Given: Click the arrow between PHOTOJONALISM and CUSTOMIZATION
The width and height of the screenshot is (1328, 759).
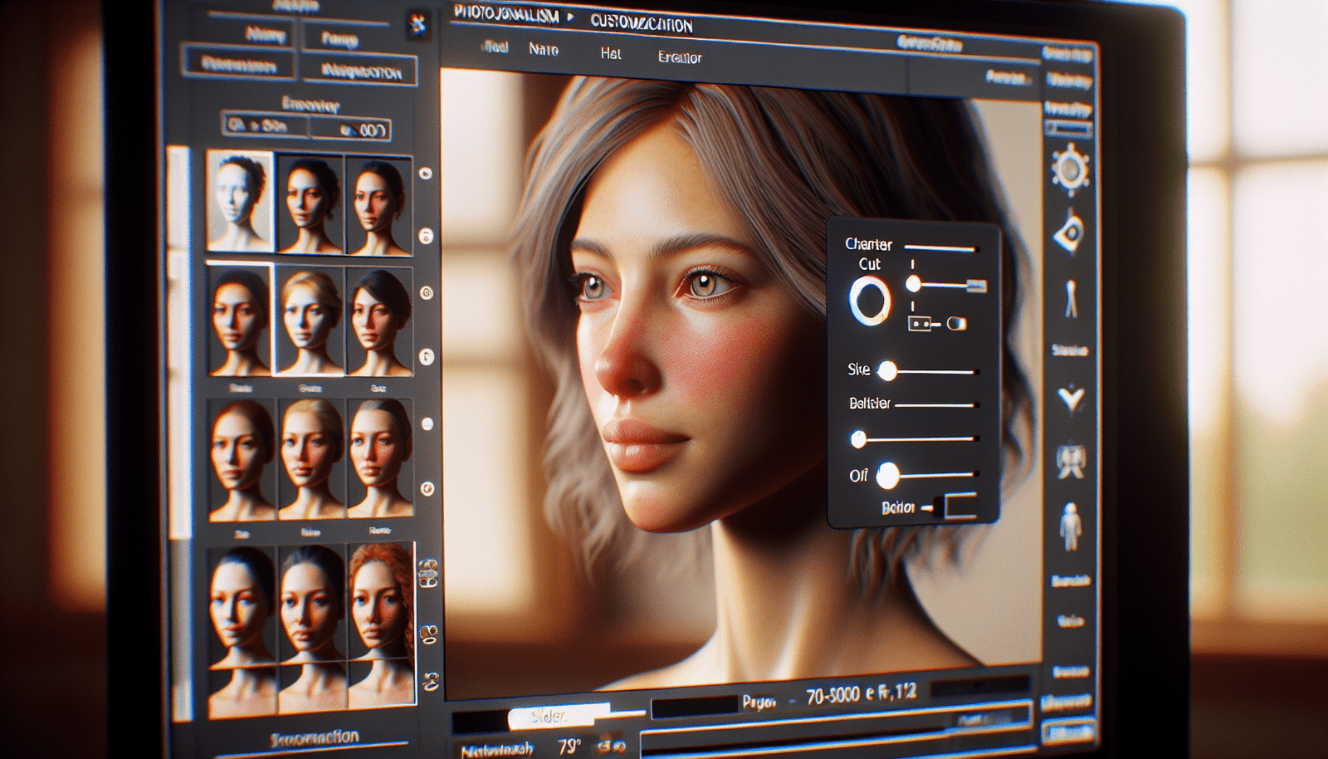Looking at the screenshot, I should click(x=570, y=17).
